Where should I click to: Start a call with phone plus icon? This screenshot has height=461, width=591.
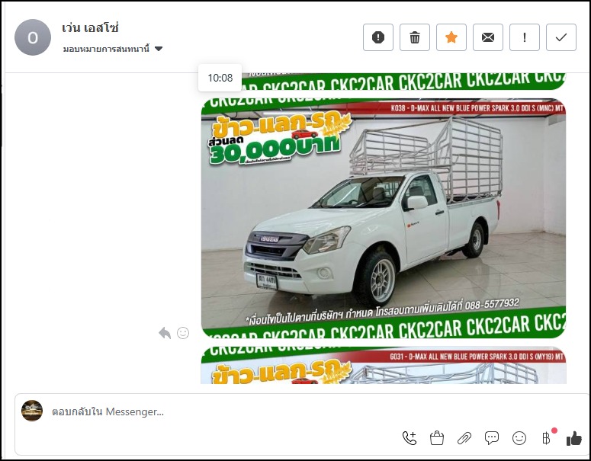click(x=410, y=438)
